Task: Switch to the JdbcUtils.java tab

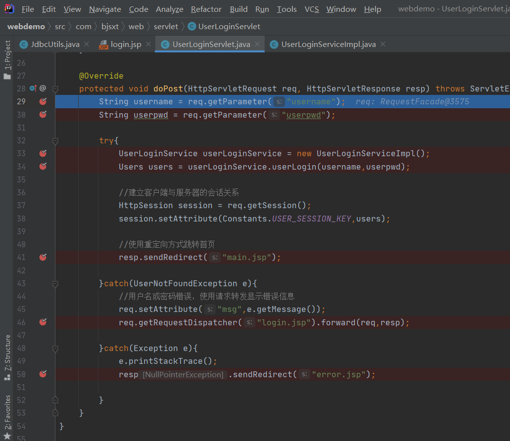Action: point(55,44)
